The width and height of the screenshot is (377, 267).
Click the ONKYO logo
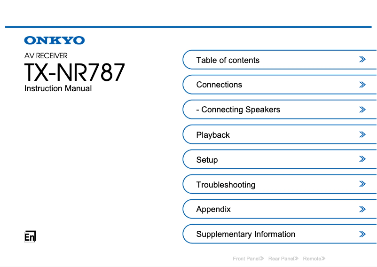(x=55, y=40)
